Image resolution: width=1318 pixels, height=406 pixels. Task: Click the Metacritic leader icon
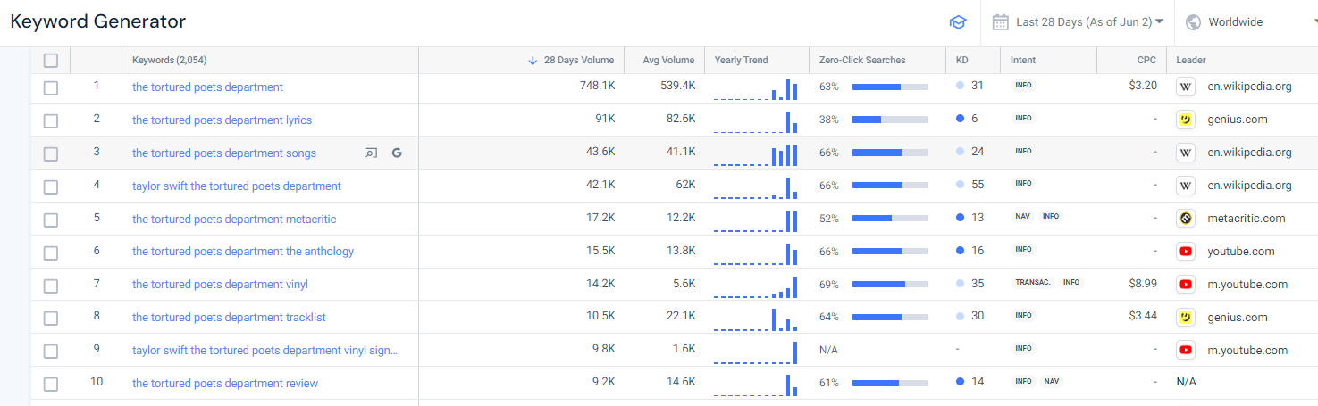click(1186, 219)
